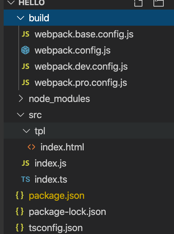Click the braces icon beside tsconfig.json
Viewport: 174px width, 234px height.
point(20,228)
